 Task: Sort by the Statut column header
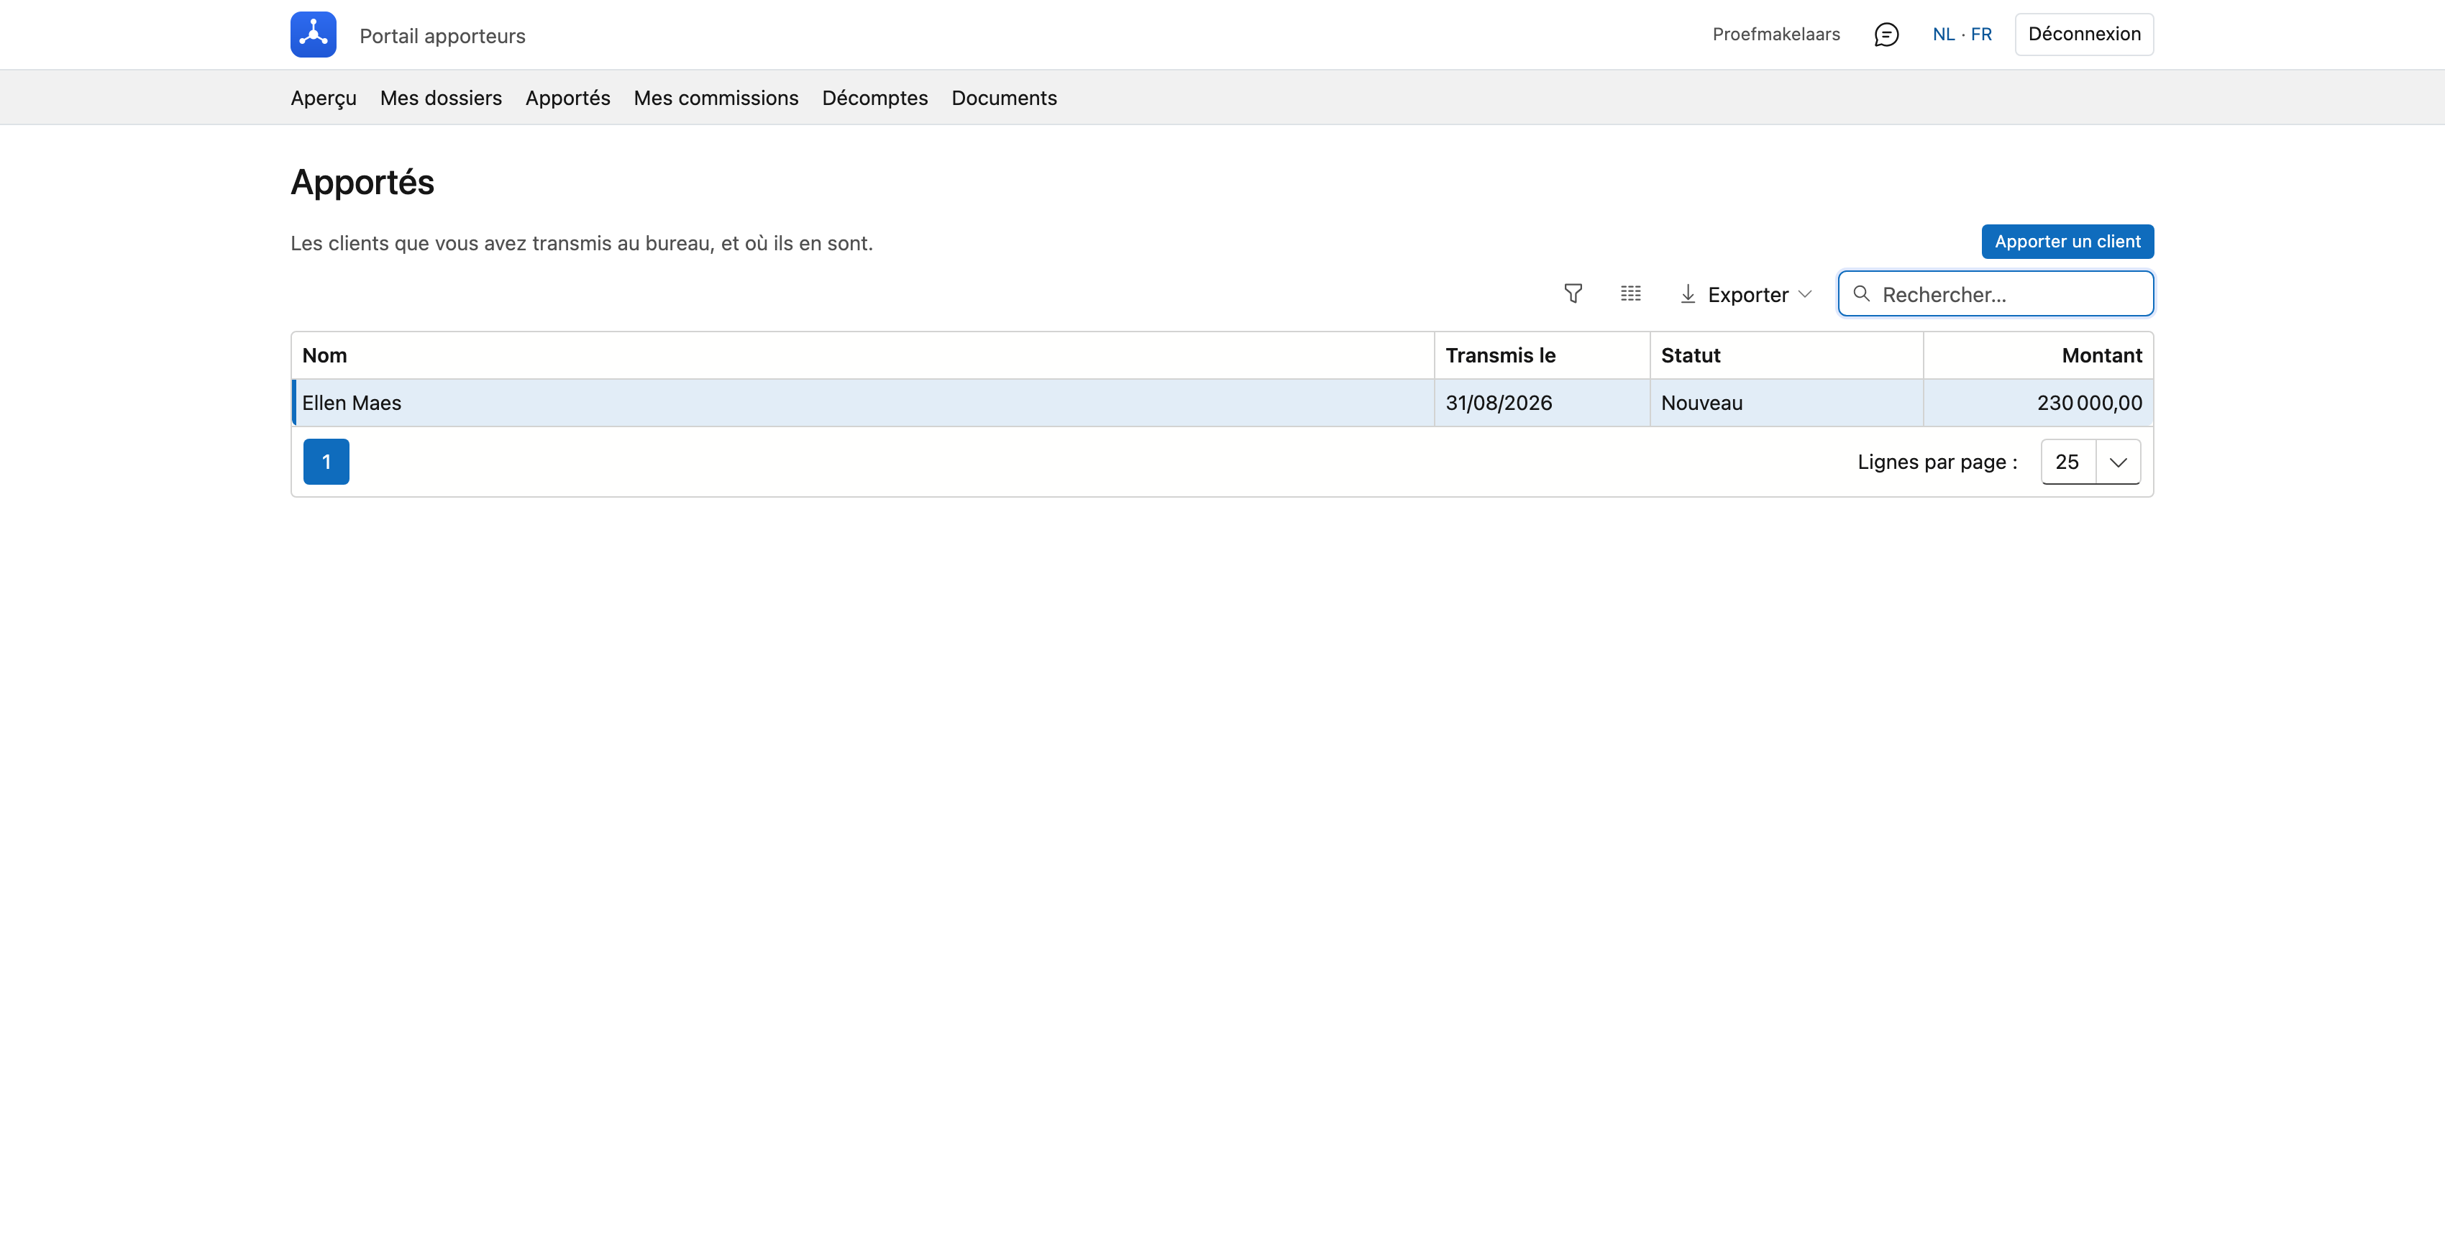[1786, 355]
